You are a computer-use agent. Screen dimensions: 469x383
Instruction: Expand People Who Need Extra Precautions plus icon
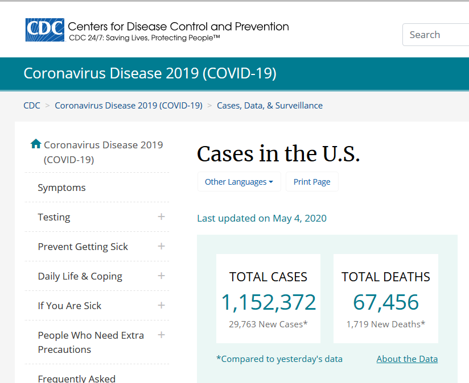pyautogui.click(x=161, y=335)
